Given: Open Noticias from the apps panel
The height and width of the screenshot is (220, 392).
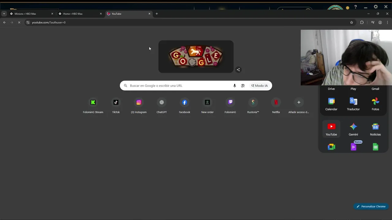Looking at the screenshot, I should (x=375, y=129).
